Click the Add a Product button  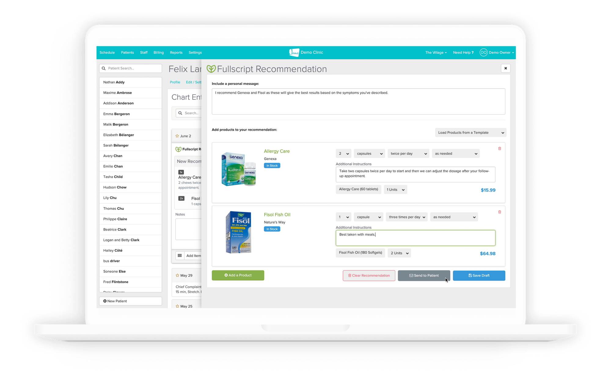(x=238, y=275)
